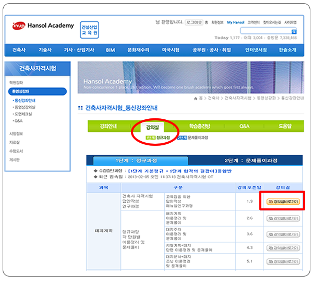Open the 공무원·공사·취업 main menu
313x287 pixels.
pyautogui.click(x=212, y=50)
